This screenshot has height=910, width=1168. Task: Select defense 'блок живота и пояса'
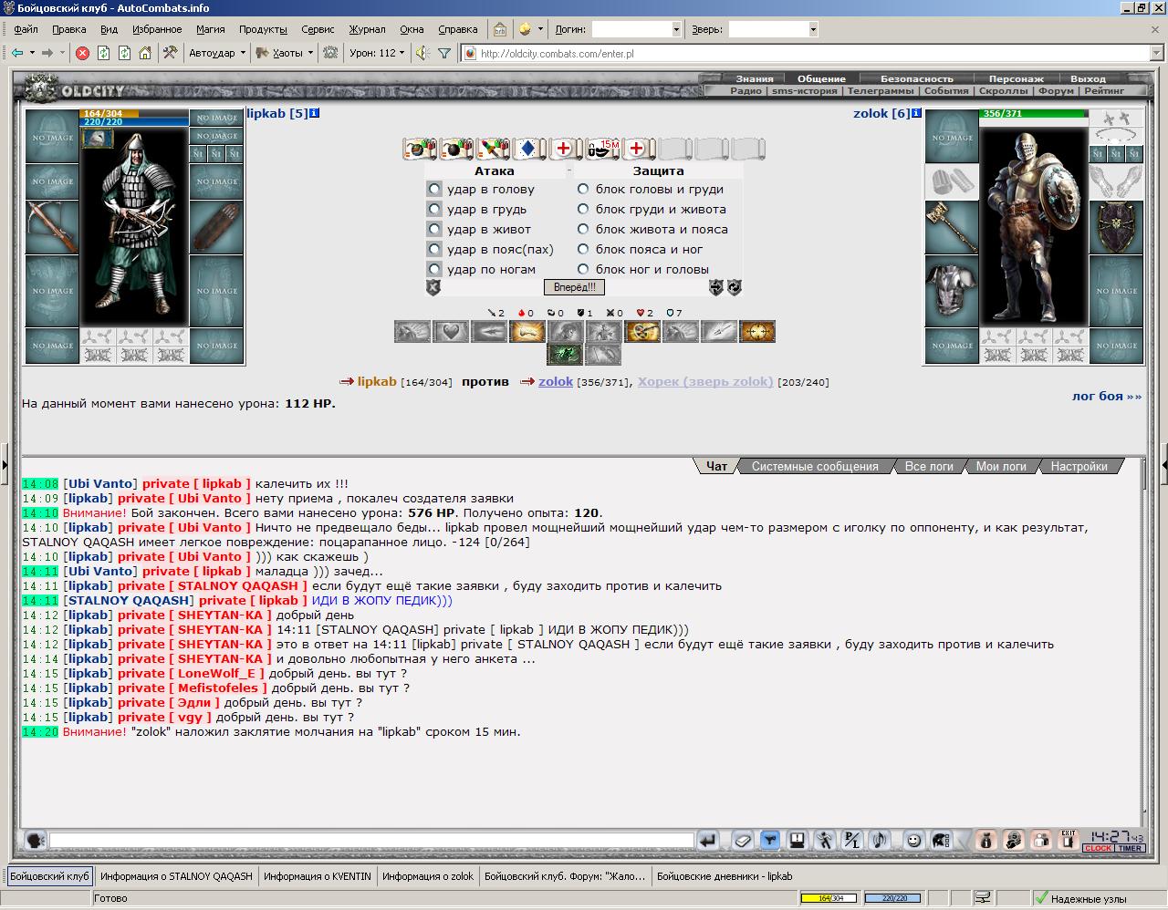(583, 229)
